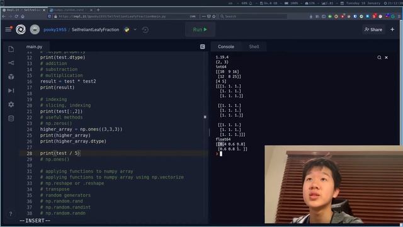Open page actions three-dot menu
This screenshot has height=227, width=403.
(x=203, y=16)
